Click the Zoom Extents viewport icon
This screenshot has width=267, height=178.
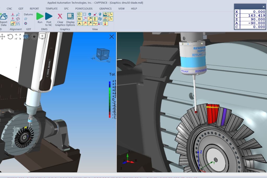click(x=17, y=36)
